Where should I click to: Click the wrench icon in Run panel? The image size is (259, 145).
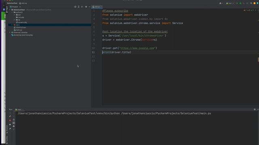tap(10, 116)
